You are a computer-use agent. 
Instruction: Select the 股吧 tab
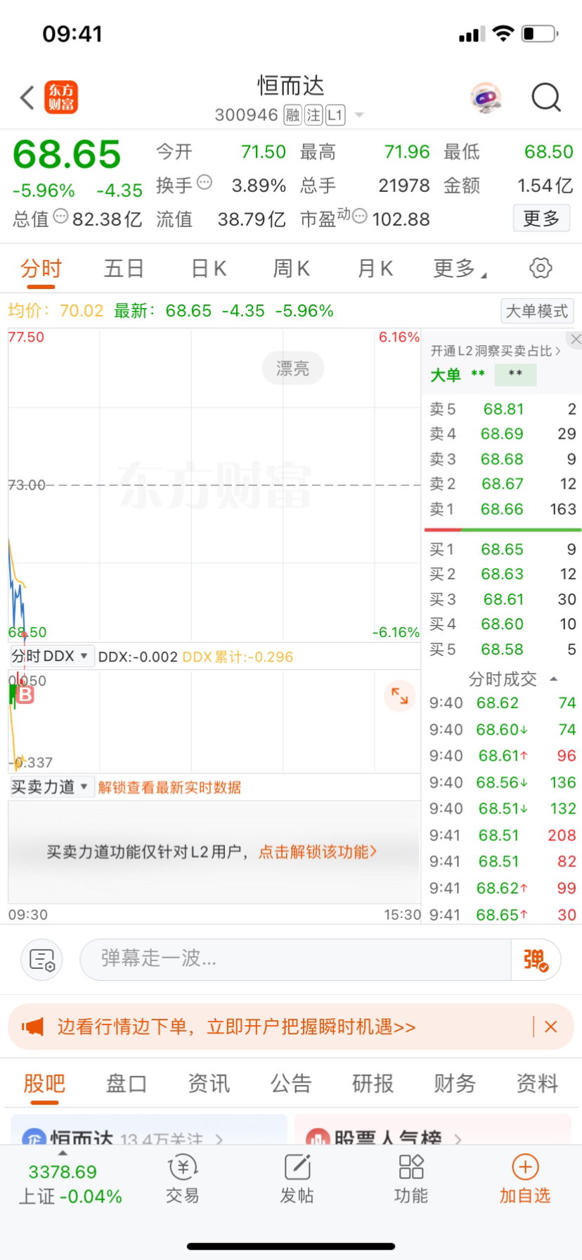[44, 1084]
